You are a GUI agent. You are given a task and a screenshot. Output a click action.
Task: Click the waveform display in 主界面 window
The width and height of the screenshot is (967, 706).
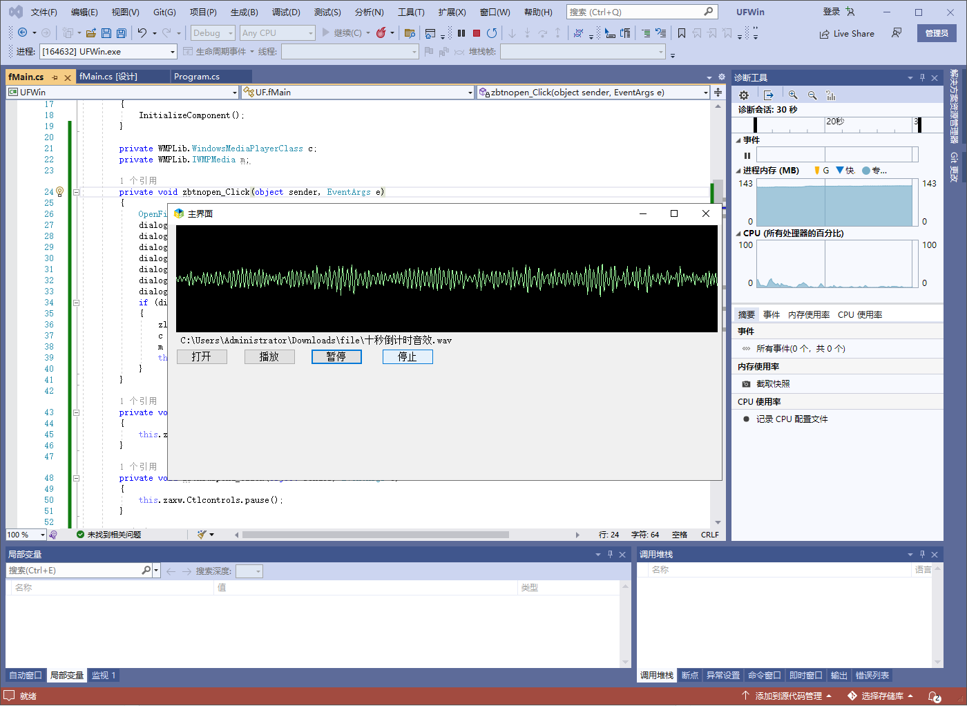(447, 279)
